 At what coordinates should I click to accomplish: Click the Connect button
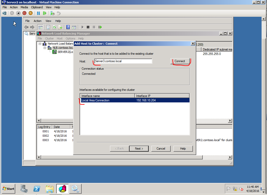180,61
